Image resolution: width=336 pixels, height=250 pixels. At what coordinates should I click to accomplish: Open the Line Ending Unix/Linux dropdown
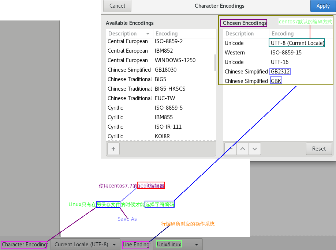click(178, 245)
